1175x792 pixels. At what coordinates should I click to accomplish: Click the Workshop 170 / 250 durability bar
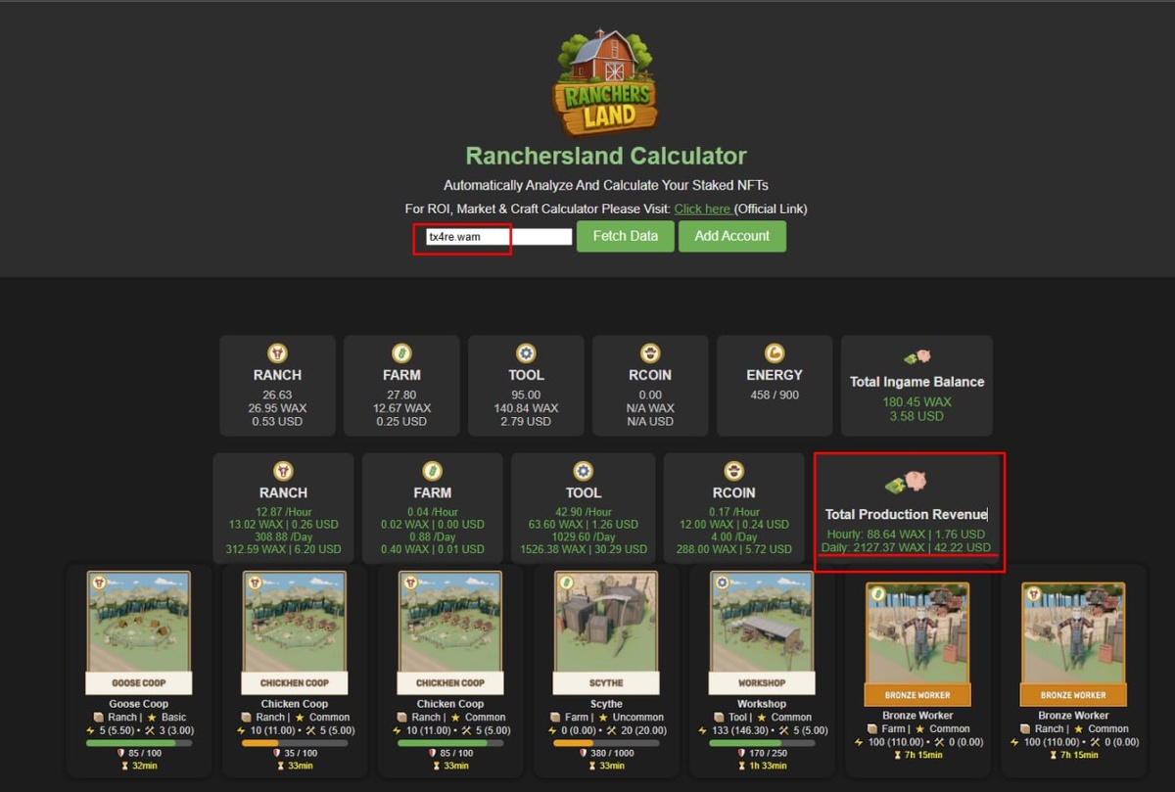[761, 743]
